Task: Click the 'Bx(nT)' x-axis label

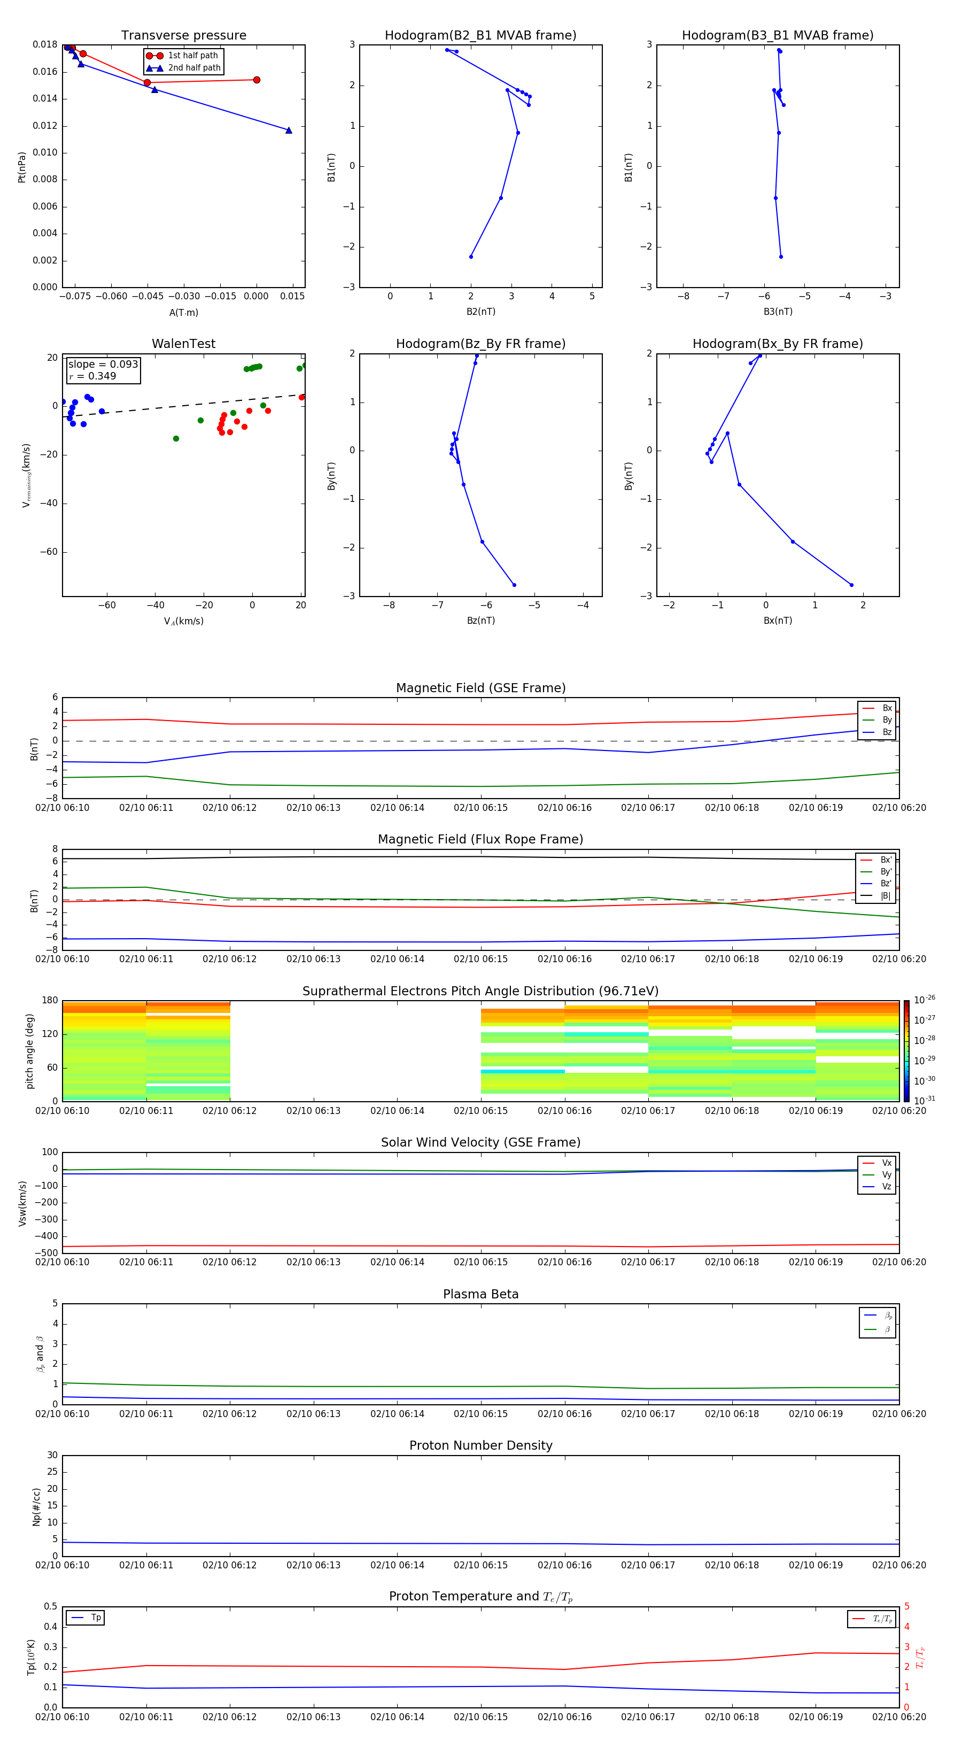Action: (x=778, y=621)
